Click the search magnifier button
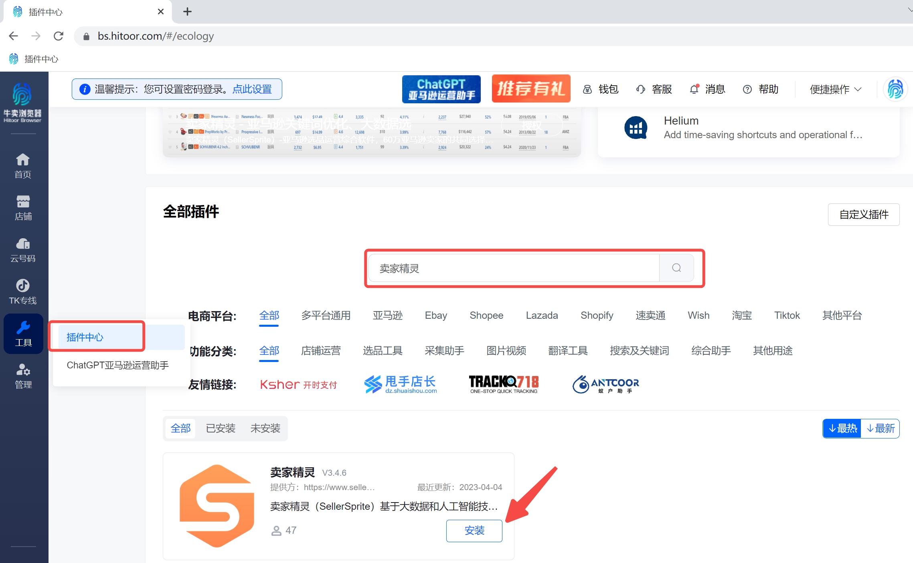Screen dimensions: 913x563 point(676,268)
